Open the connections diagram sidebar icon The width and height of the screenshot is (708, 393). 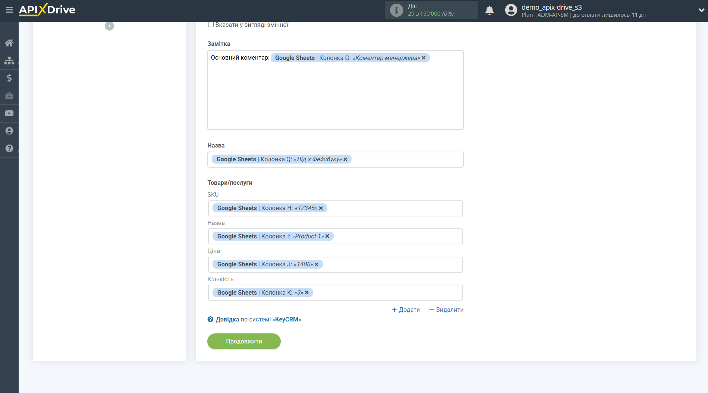click(x=9, y=60)
